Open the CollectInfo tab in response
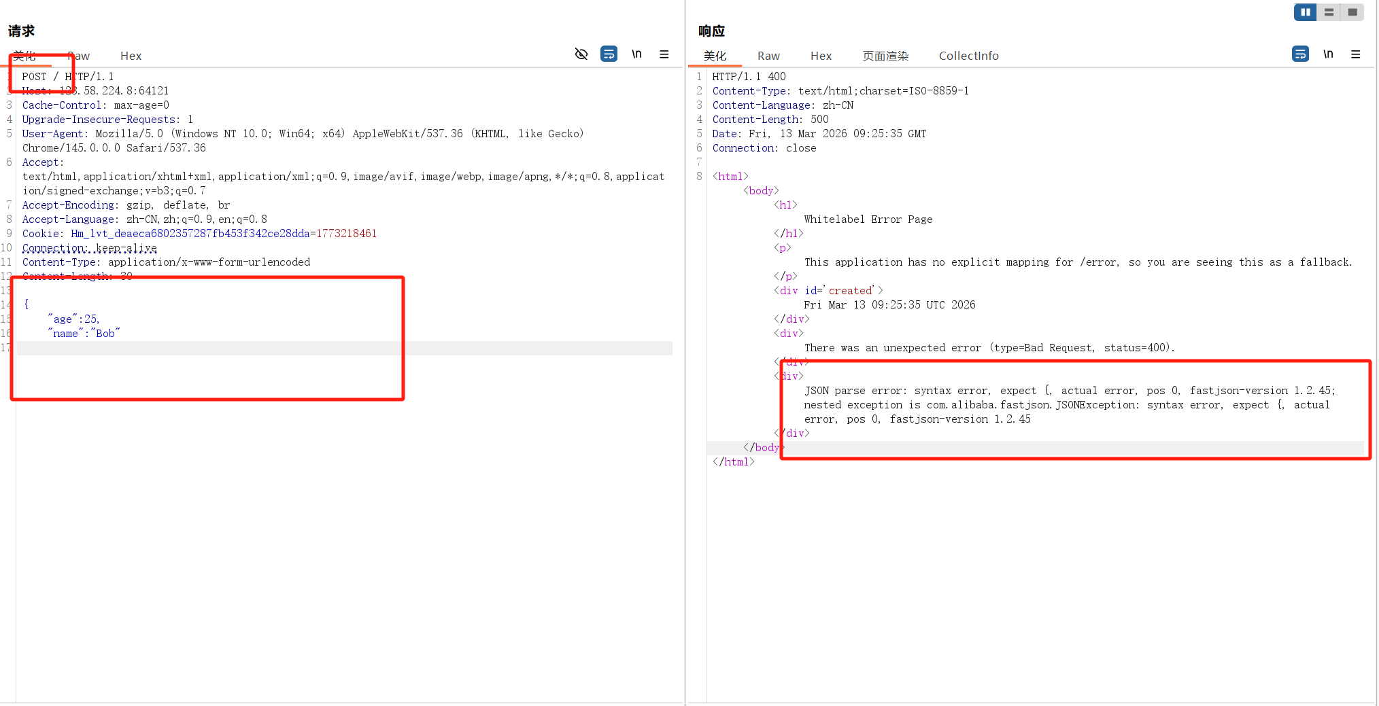The image size is (1379, 706). click(968, 56)
